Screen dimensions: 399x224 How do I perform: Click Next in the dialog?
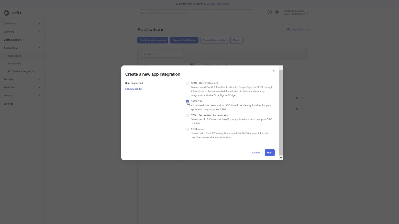[x=270, y=153]
